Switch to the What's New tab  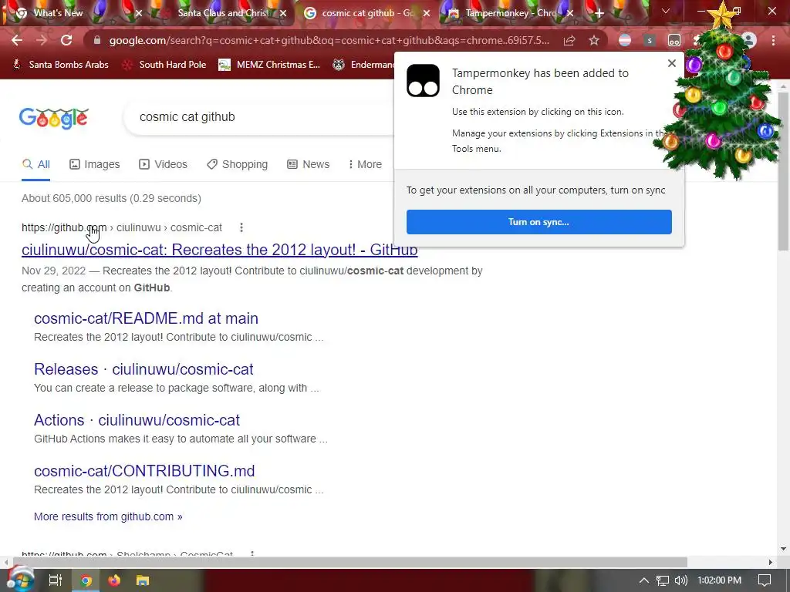coord(58,13)
